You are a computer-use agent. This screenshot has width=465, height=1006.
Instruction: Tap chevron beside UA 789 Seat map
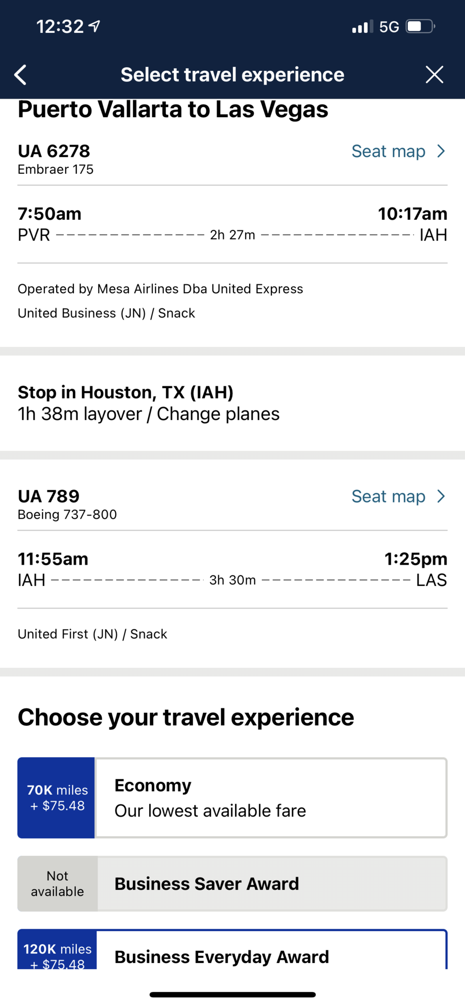pos(441,496)
